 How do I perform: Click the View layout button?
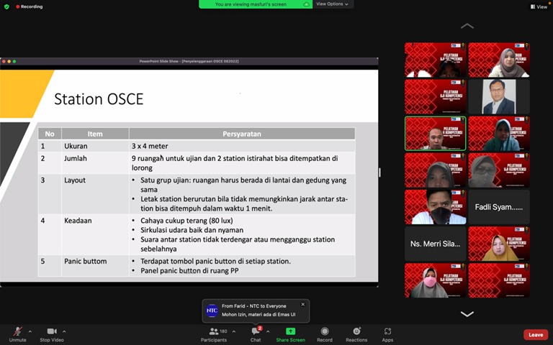coord(537,6)
